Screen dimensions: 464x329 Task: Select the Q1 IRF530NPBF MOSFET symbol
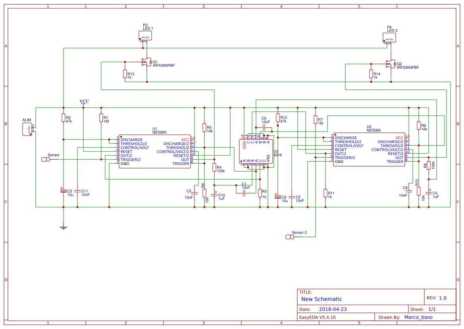(x=146, y=62)
